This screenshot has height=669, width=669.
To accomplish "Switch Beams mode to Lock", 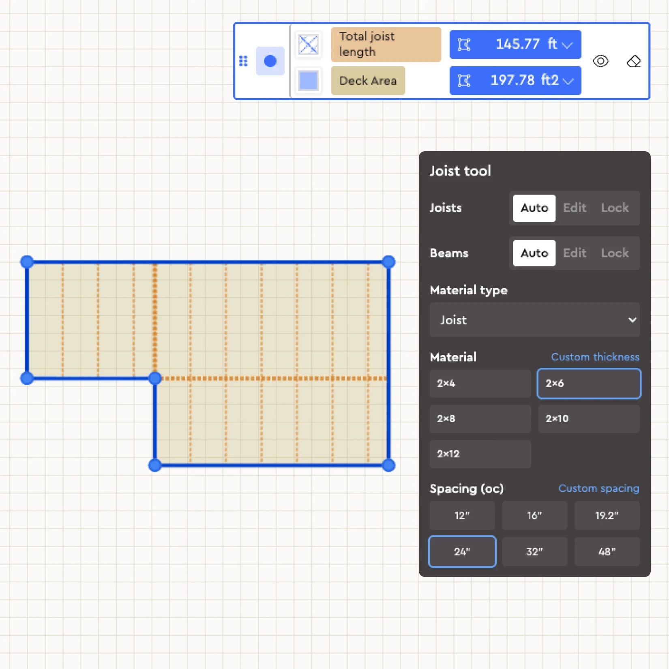I will point(615,253).
